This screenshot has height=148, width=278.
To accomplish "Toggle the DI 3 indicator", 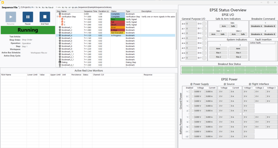I will [x=204, y=38].
